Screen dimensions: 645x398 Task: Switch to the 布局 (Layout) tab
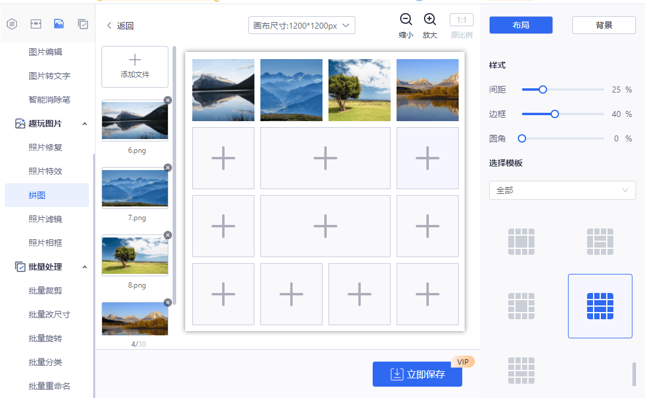point(520,25)
